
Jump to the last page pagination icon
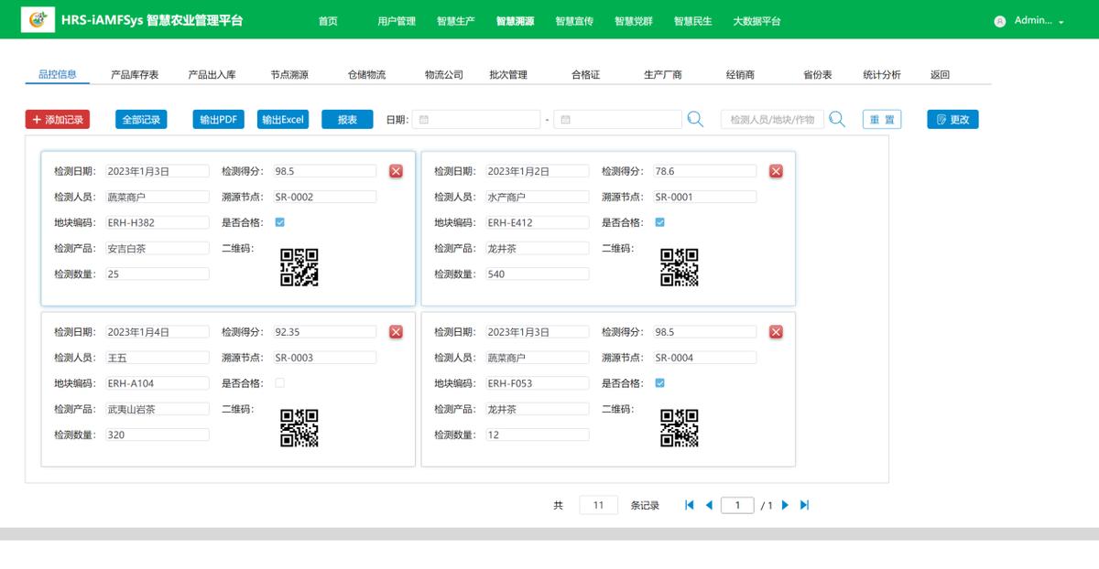tap(806, 504)
